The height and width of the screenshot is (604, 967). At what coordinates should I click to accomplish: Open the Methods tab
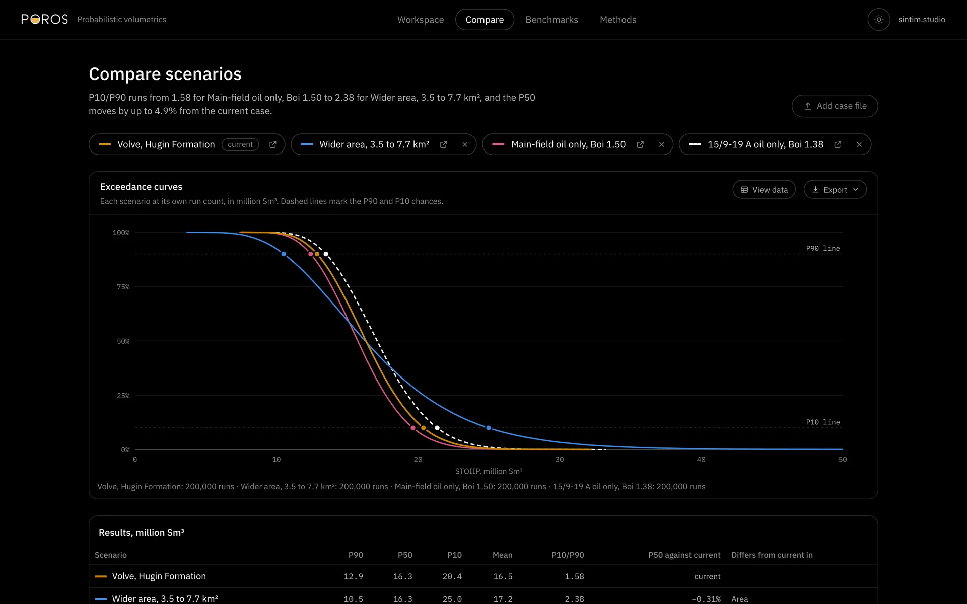pos(618,20)
